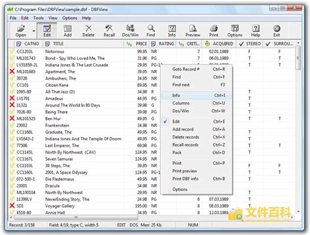Image resolution: width=310 pixels, height=235 pixels.
Task: Click the ACQUIRED column header
Action: point(219,44)
